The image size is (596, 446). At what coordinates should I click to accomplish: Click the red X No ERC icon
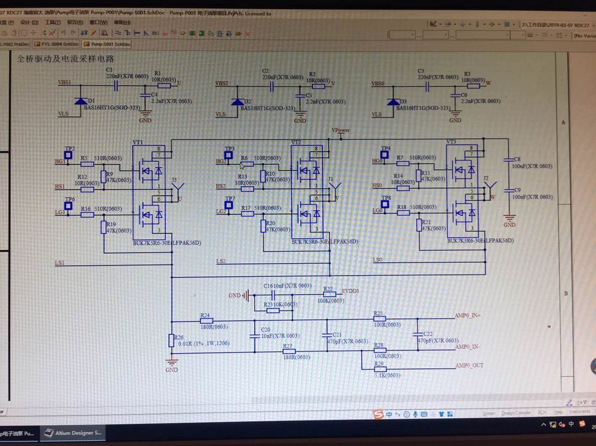(248, 34)
